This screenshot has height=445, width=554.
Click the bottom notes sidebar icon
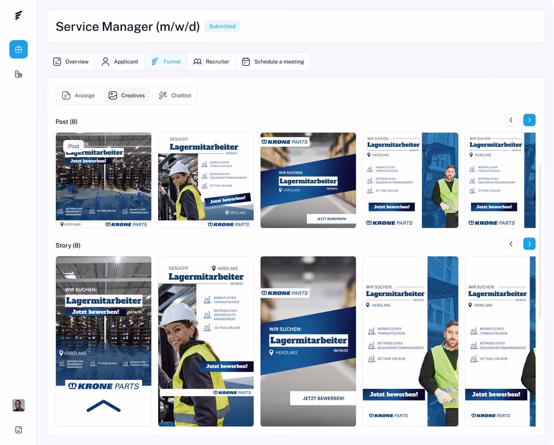18,430
